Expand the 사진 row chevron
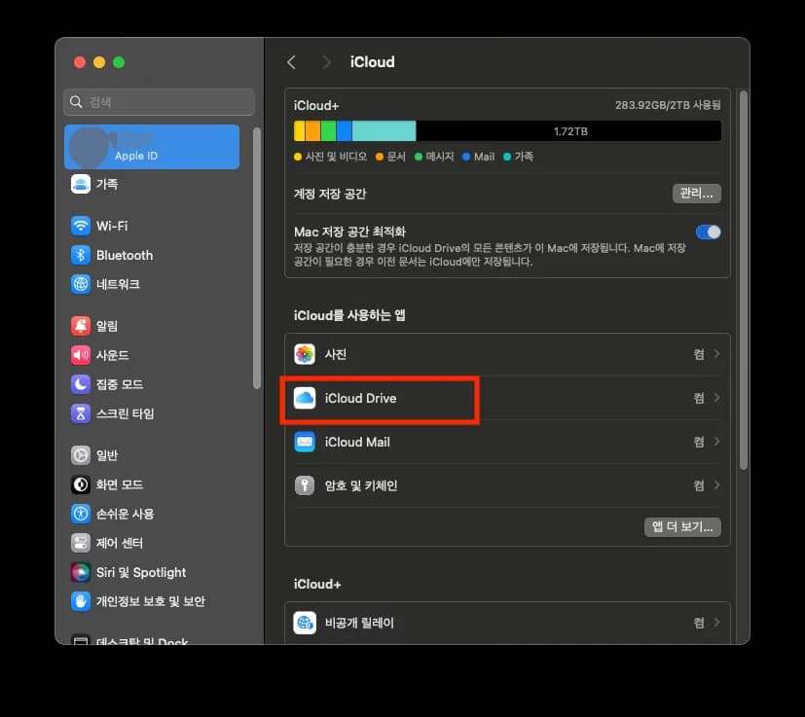Image resolution: width=805 pixels, height=717 pixels. coord(716,354)
